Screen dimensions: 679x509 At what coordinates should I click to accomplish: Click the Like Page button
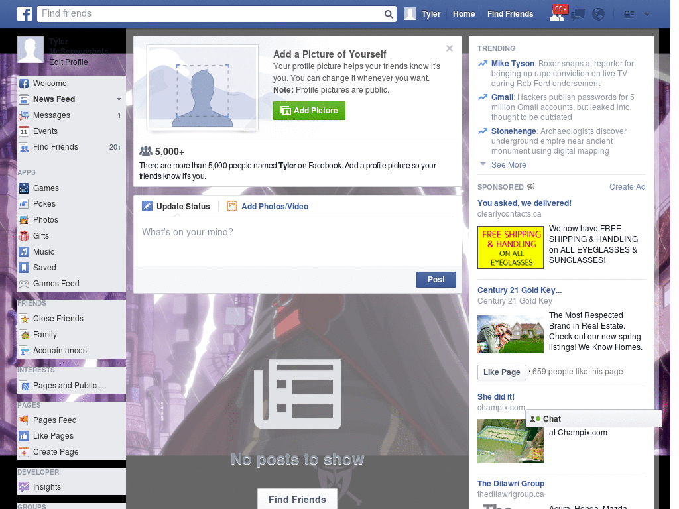(501, 372)
